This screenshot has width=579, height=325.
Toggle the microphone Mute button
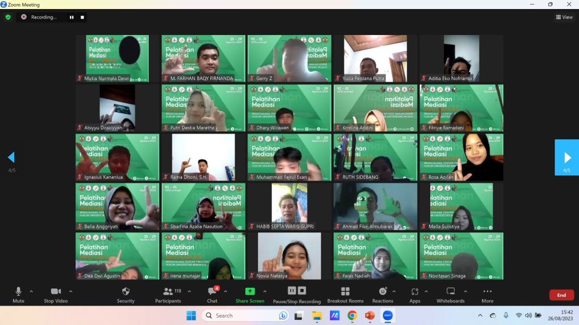[18, 294]
